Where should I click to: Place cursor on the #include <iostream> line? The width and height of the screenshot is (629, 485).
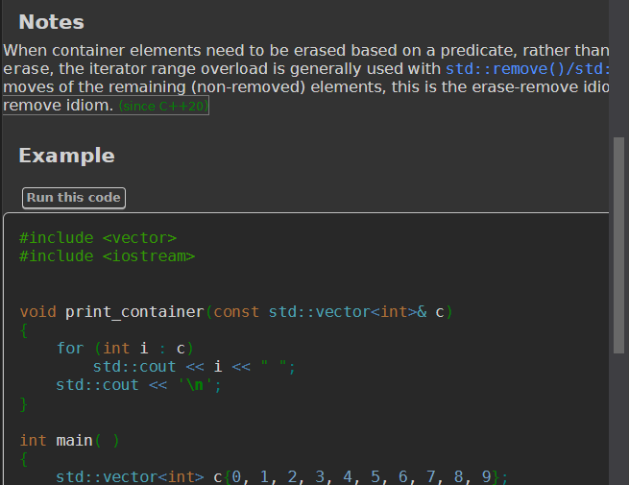[x=107, y=256]
